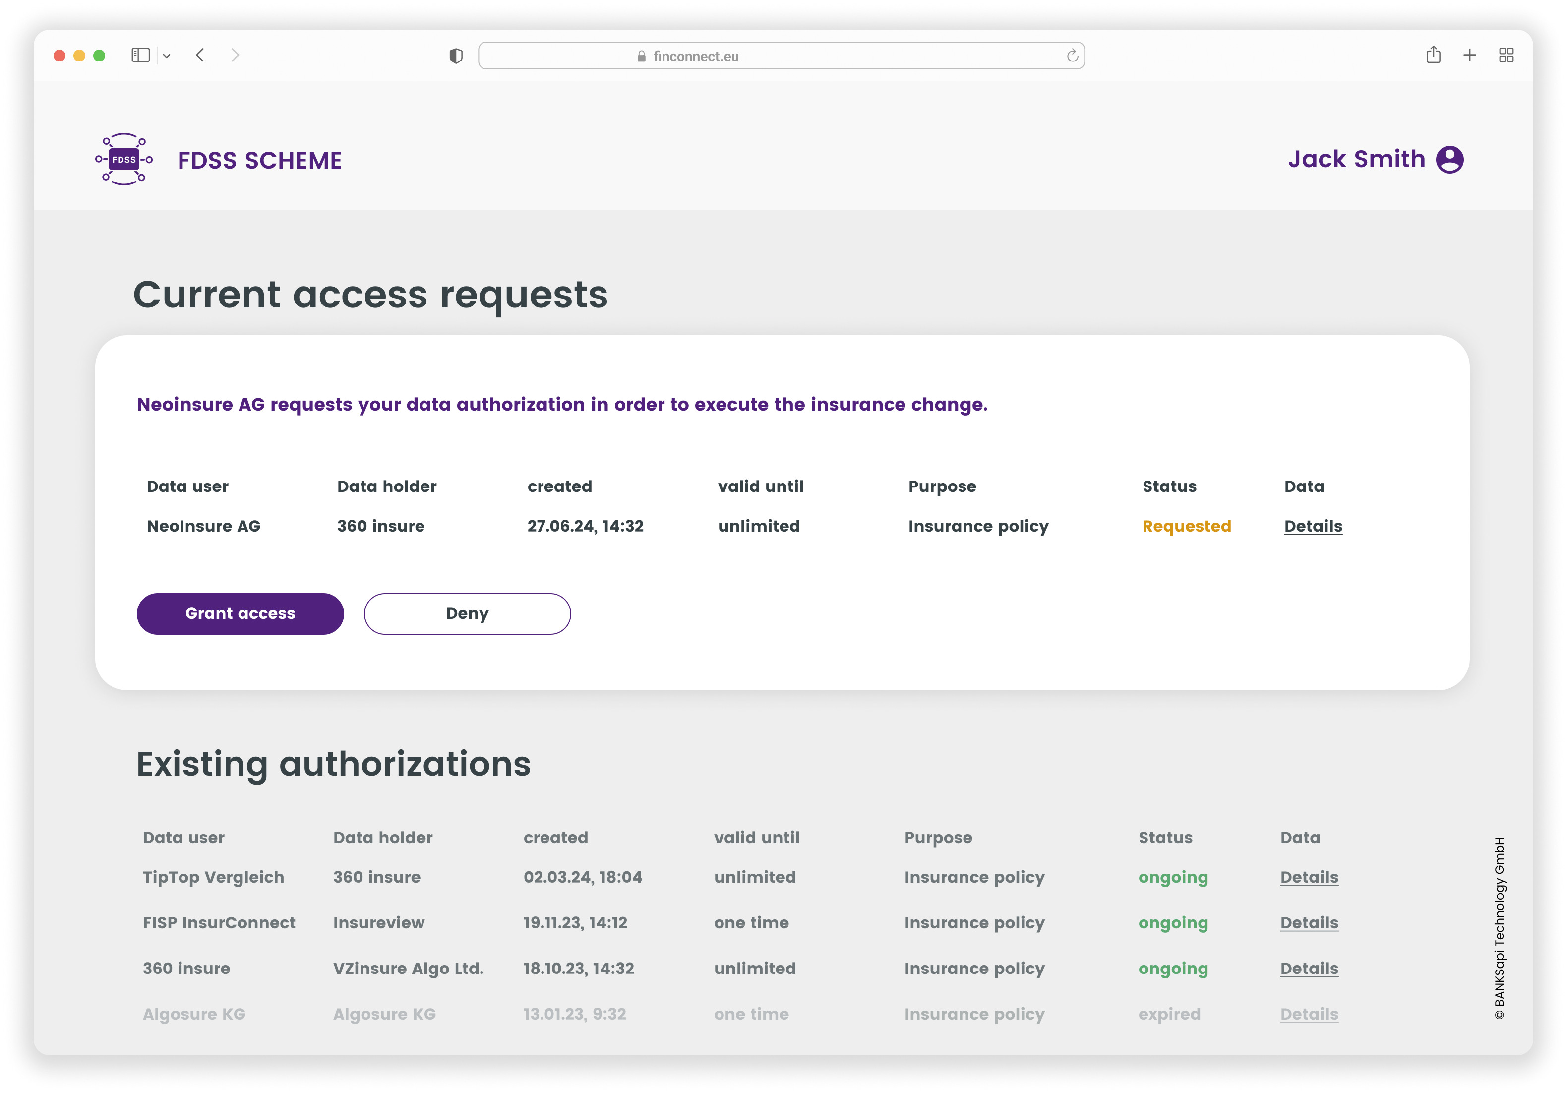The image size is (1567, 1093).
Task: View Details of VZinsure Algo Ltd. row
Action: click(1308, 969)
